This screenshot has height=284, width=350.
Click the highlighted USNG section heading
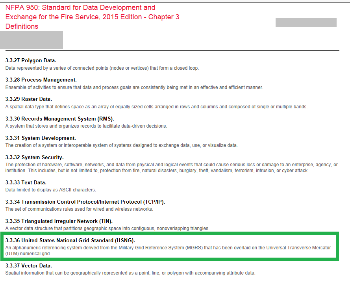tap(70, 240)
